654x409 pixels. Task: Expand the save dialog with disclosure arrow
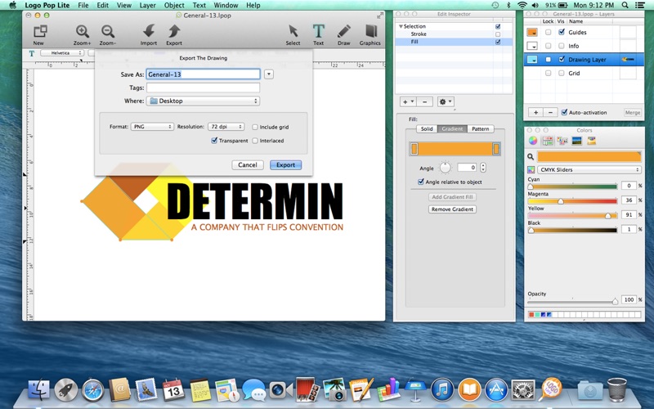click(x=269, y=74)
